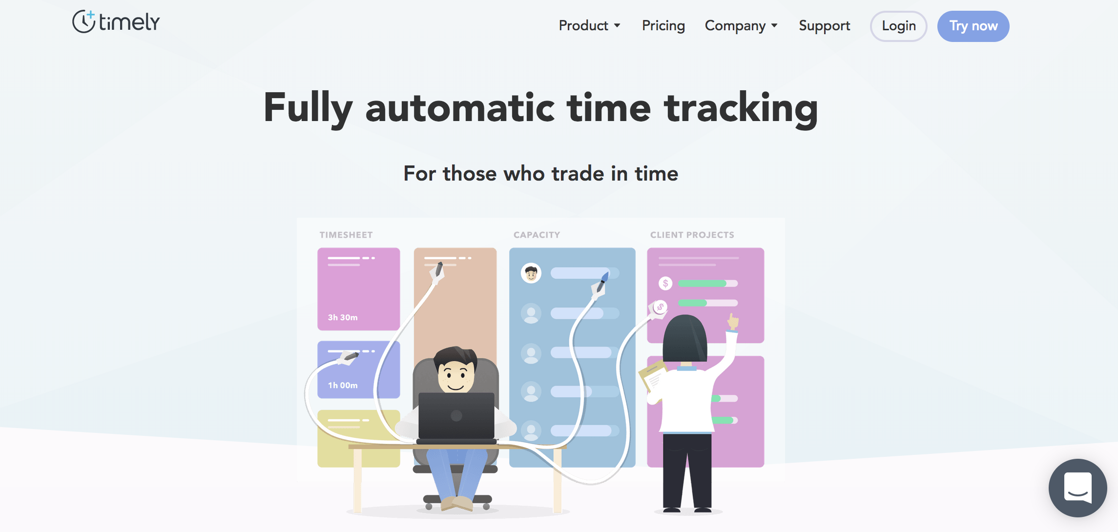The width and height of the screenshot is (1118, 532).
Task: Open the Support menu item
Action: coord(824,25)
